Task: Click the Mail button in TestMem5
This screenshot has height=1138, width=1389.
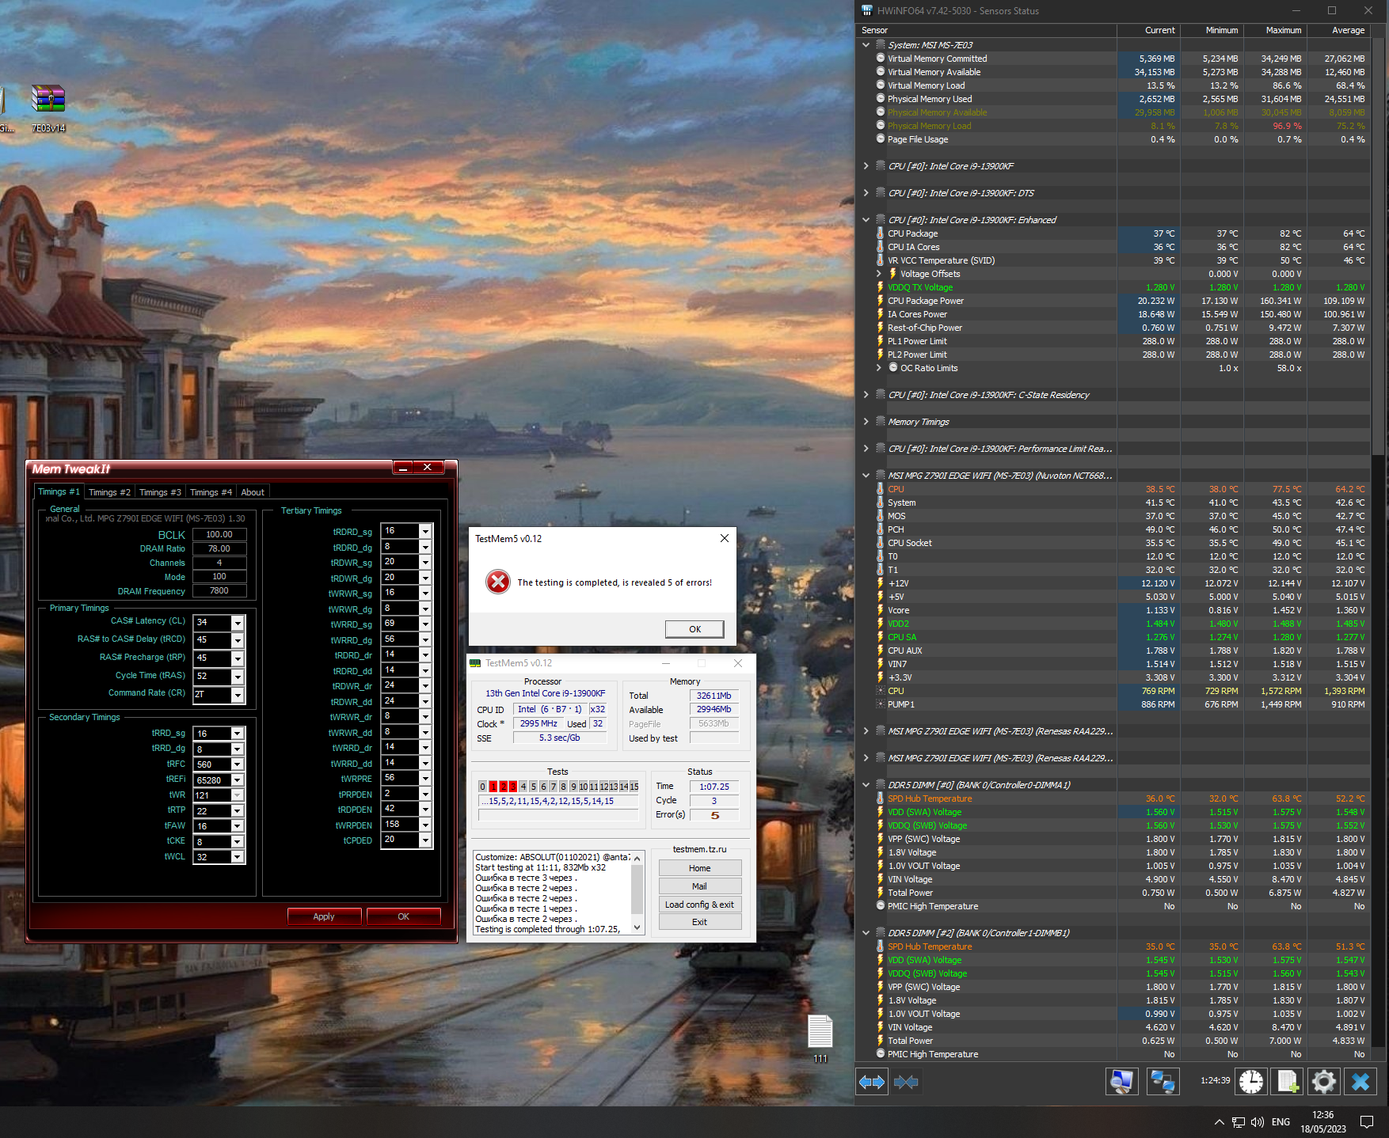Action: pyautogui.click(x=699, y=886)
